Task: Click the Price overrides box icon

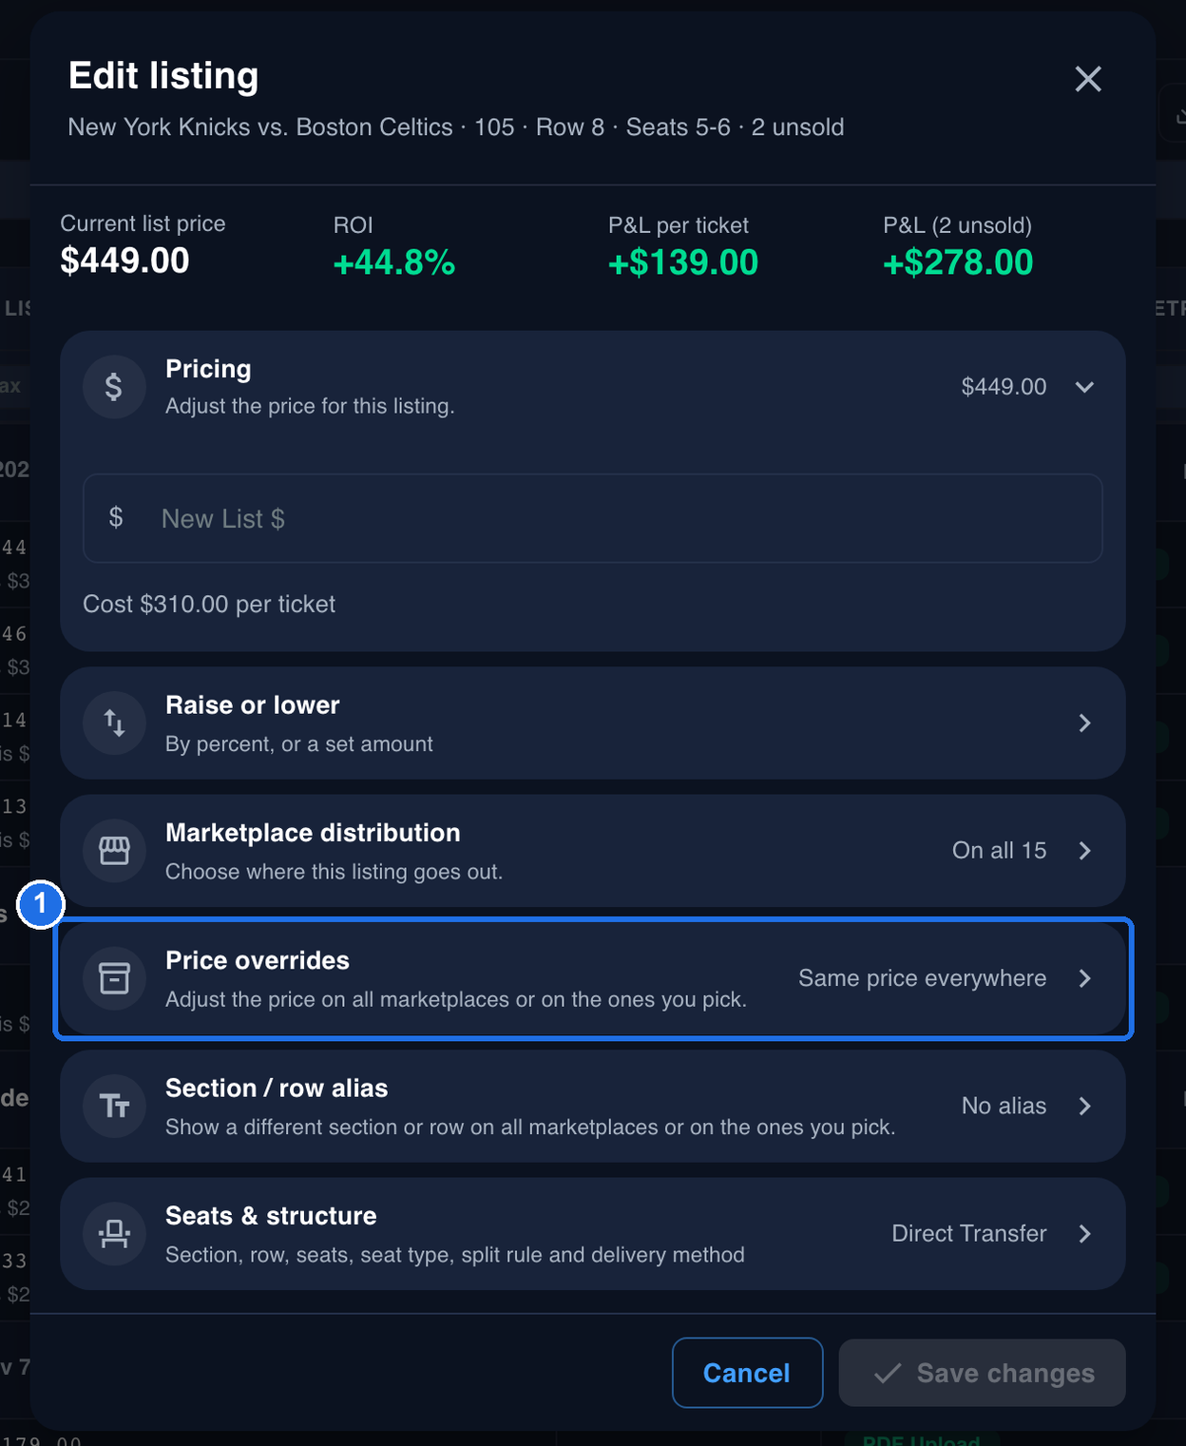Action: (114, 978)
